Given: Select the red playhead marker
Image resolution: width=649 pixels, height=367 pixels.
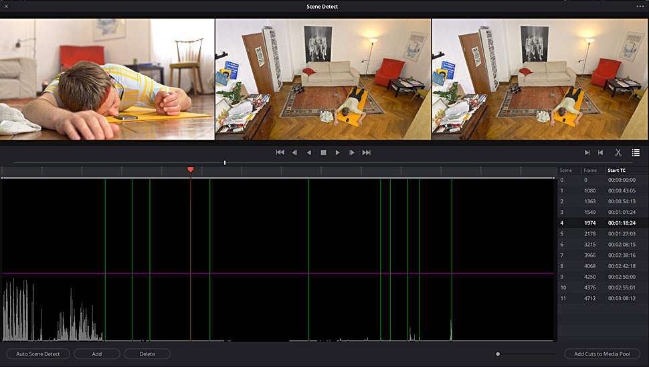Looking at the screenshot, I should (191, 170).
